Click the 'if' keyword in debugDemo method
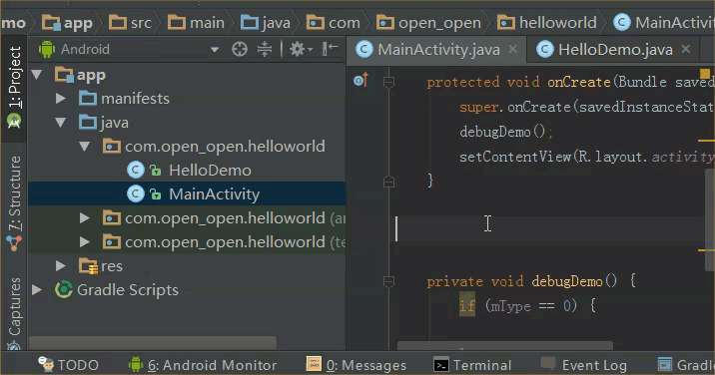Viewport: 715px width, 375px height. pyautogui.click(x=467, y=305)
